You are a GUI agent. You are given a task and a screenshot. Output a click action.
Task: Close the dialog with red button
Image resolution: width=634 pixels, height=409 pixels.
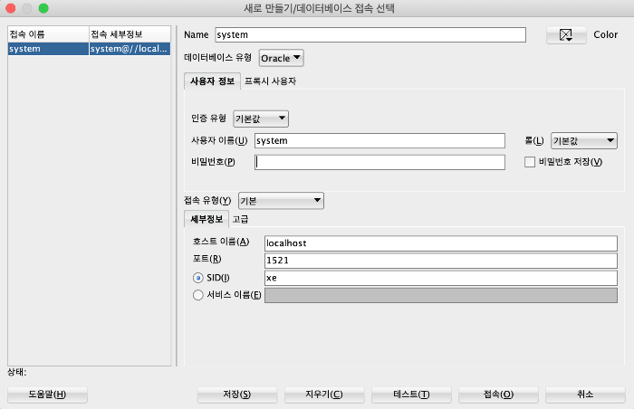(x=11, y=8)
